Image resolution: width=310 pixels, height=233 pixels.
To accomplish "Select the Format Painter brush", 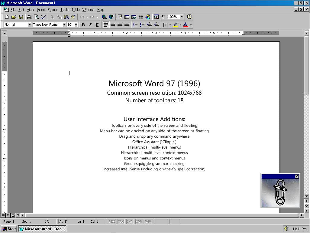I will [73, 17].
